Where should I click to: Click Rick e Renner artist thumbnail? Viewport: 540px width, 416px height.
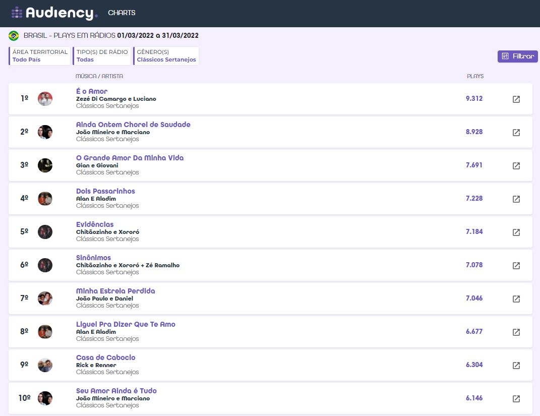(45, 365)
